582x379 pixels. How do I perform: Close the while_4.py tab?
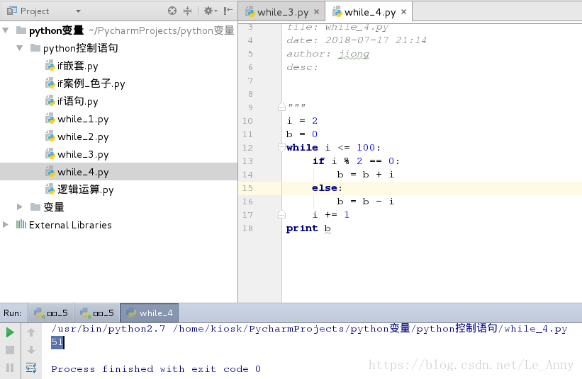point(403,12)
